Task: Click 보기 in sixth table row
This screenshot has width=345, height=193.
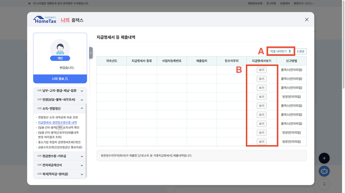Action: (262, 115)
